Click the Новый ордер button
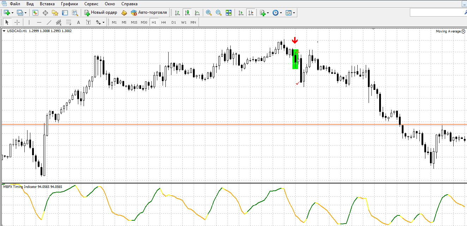Viewport: 467px width, 226px height. click(101, 13)
